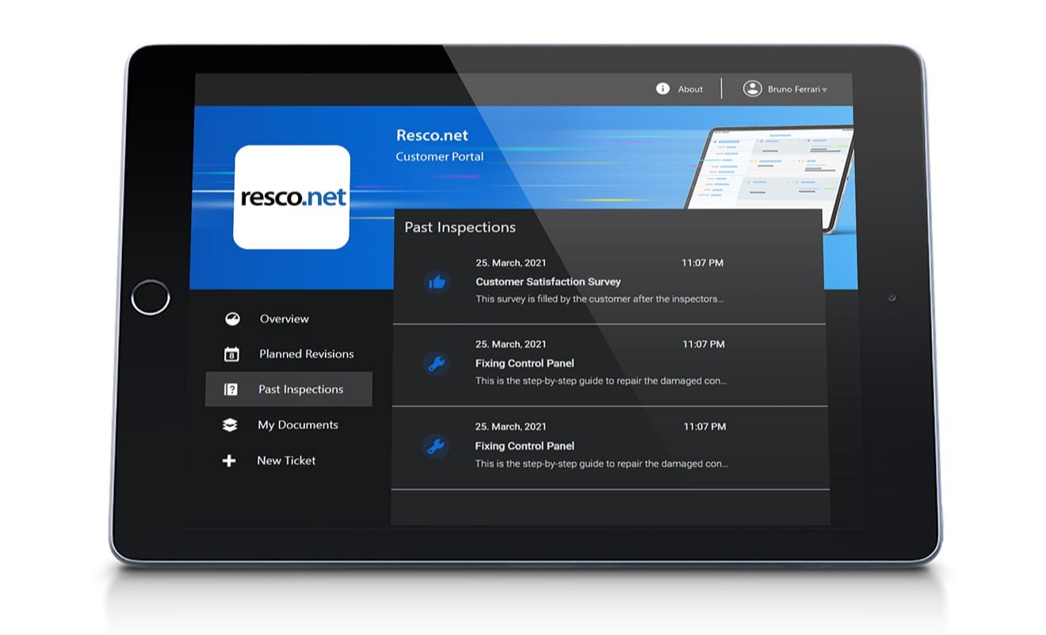Click the Customer Portal subtitle
The width and height of the screenshot is (1046, 635).
440,157
